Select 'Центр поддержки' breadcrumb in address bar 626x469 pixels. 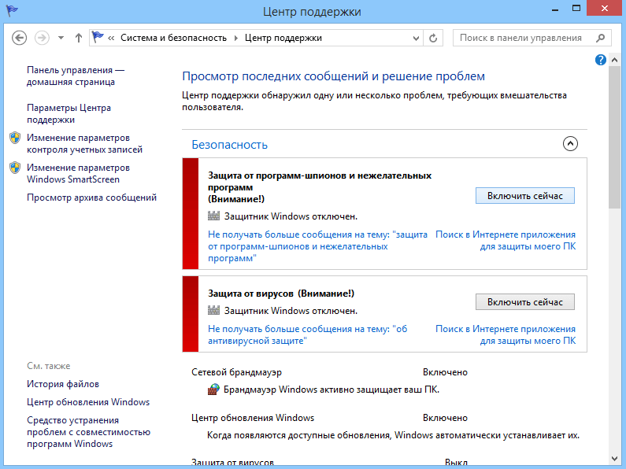click(283, 38)
